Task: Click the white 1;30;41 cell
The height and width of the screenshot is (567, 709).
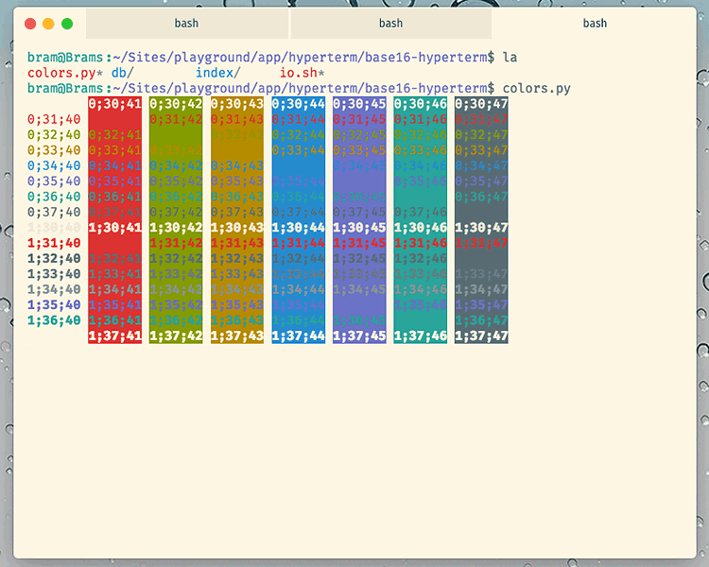Action: tap(114, 228)
